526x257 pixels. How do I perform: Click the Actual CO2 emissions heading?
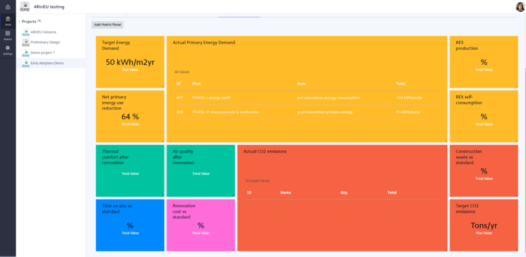(x=264, y=152)
